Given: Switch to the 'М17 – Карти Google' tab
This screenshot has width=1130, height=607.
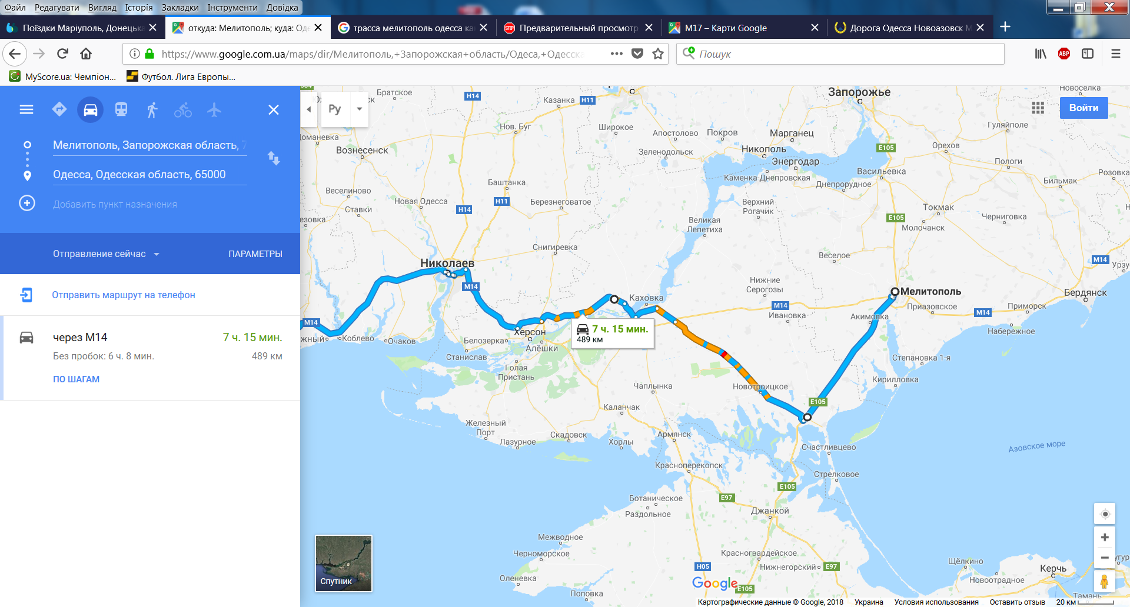Looking at the screenshot, I should point(743,28).
